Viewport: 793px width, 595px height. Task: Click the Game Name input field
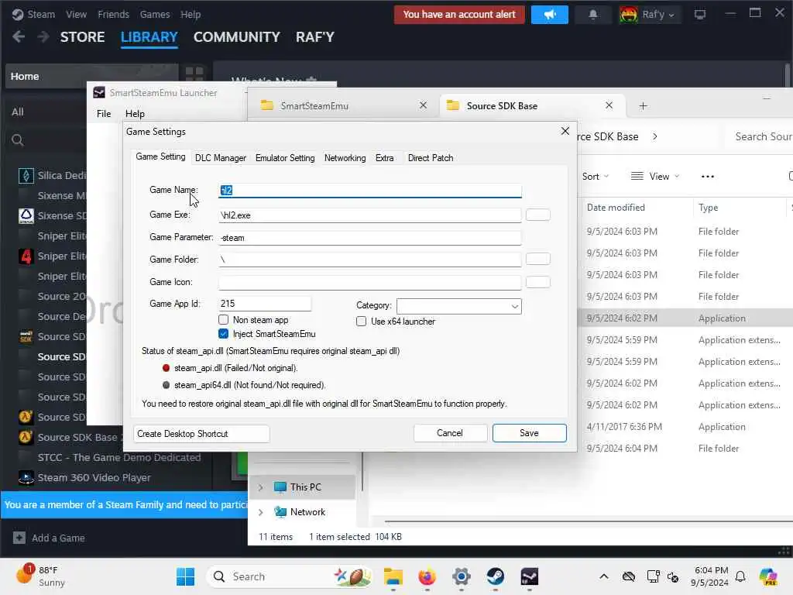point(369,191)
